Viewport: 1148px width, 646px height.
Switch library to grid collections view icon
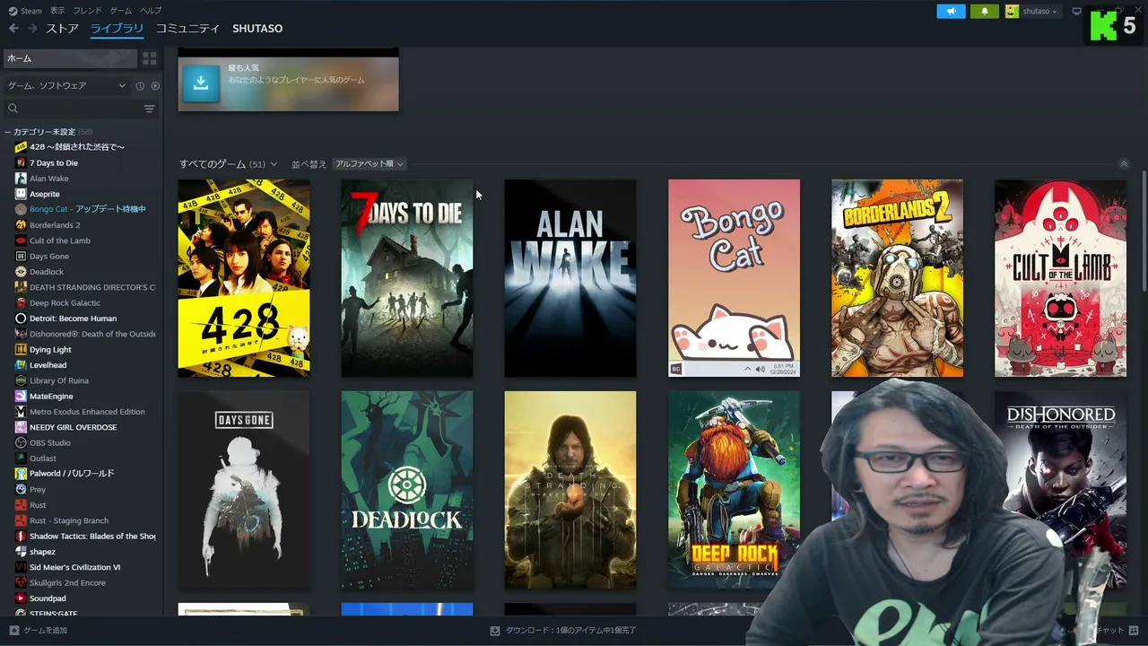tap(150, 58)
